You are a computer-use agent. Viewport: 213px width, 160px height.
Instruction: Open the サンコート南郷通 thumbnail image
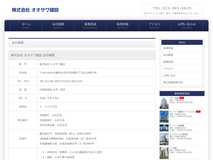click(164, 128)
